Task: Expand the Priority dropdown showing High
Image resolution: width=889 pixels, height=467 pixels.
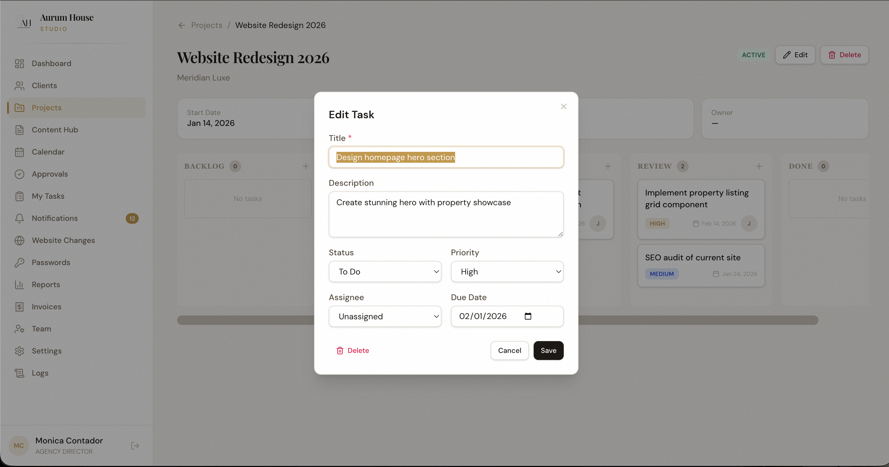Action: point(506,272)
